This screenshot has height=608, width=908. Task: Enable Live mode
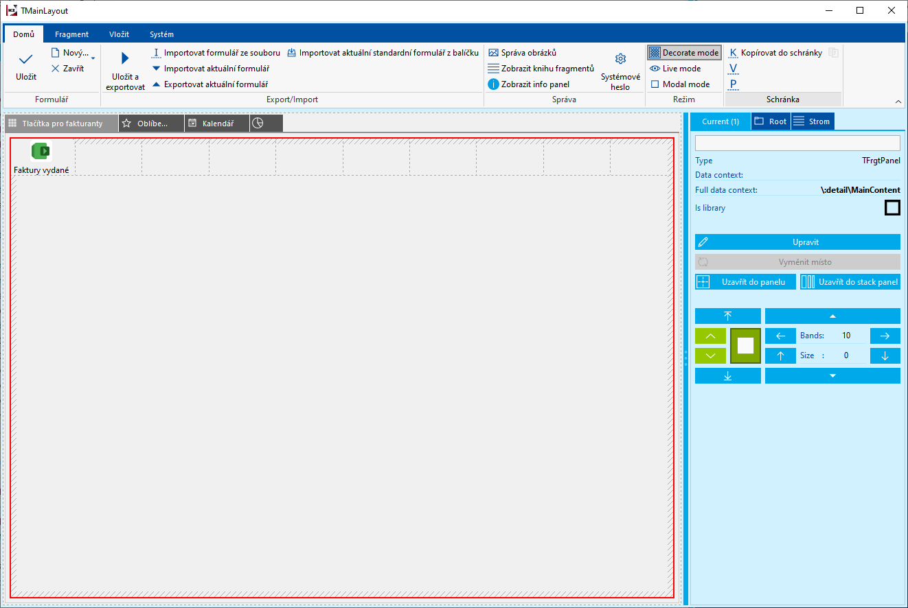coord(675,69)
